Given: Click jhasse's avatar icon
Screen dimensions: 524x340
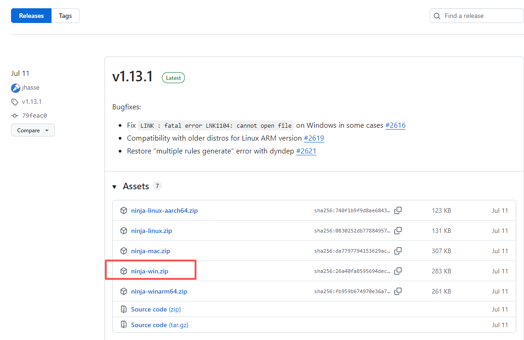Looking at the screenshot, I should (15, 88).
